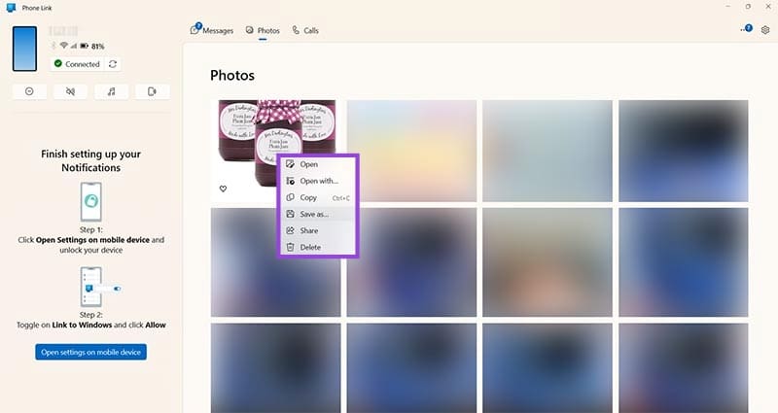778x413 pixels.
Task: Open the Phone Link settings gear
Action: pos(765,30)
